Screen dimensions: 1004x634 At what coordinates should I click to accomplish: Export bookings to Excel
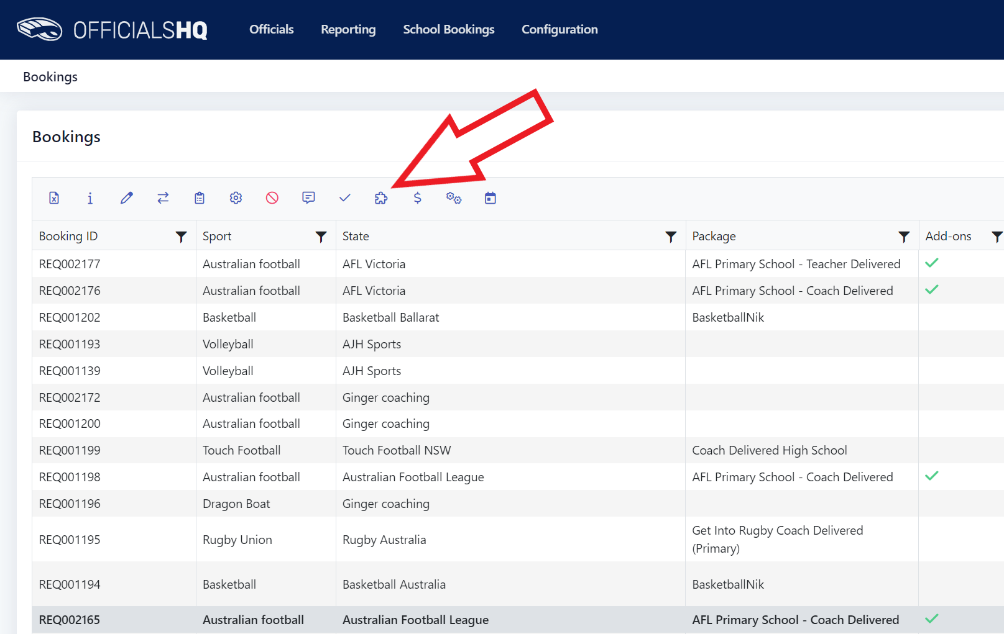54,198
